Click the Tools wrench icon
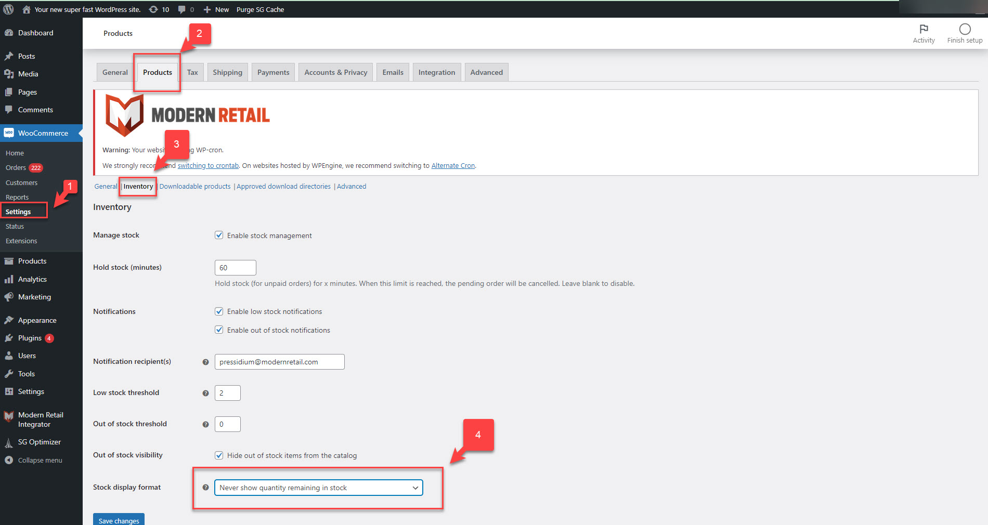Viewport: 988px width, 525px height. tap(9, 374)
